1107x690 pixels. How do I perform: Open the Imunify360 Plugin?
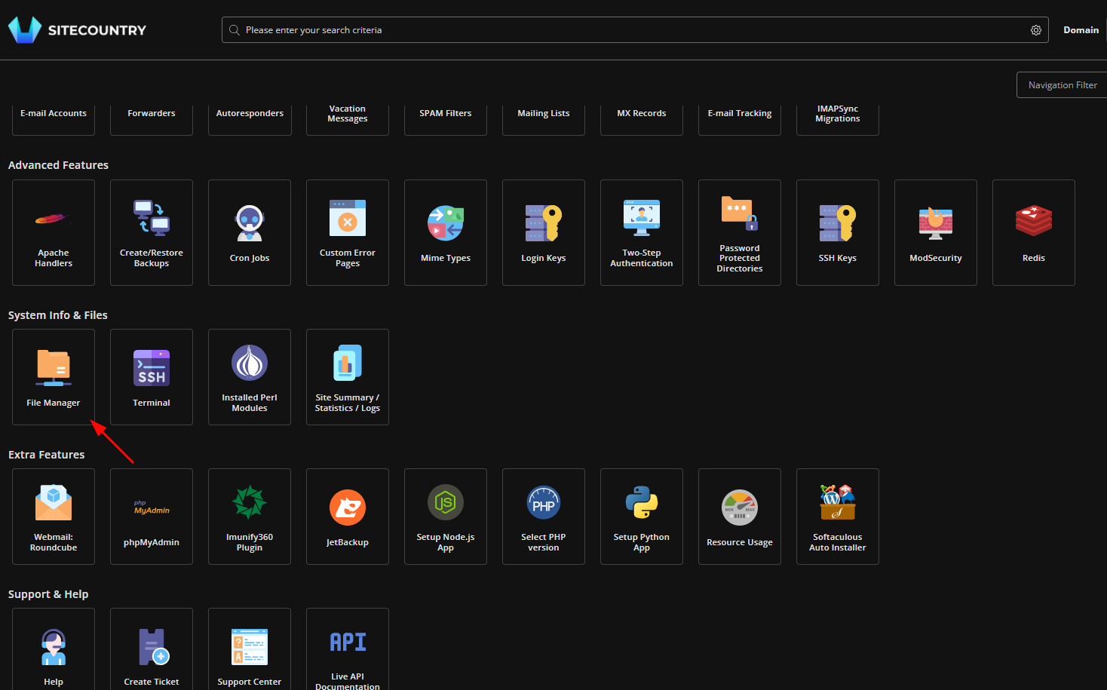pyautogui.click(x=250, y=517)
